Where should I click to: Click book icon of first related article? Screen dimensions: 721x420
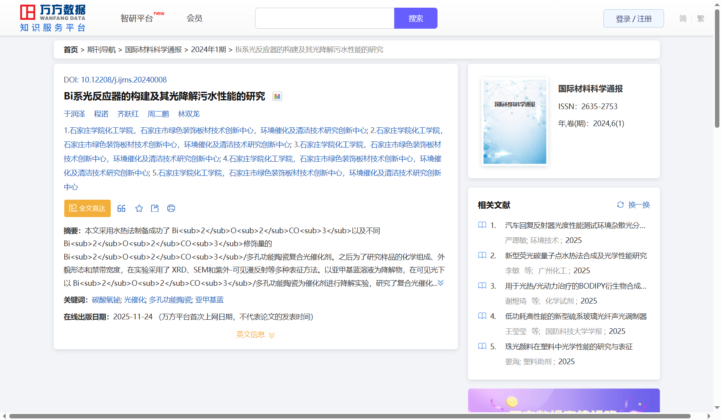[482, 225]
